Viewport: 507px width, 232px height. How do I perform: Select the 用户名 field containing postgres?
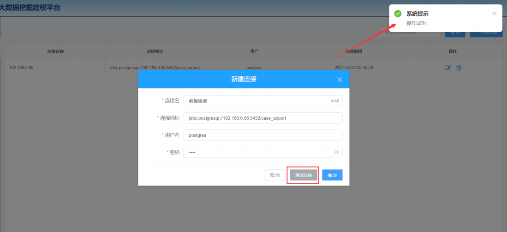tap(262, 135)
